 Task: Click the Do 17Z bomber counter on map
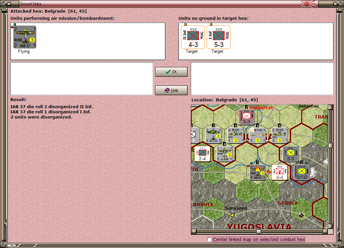[214, 135]
